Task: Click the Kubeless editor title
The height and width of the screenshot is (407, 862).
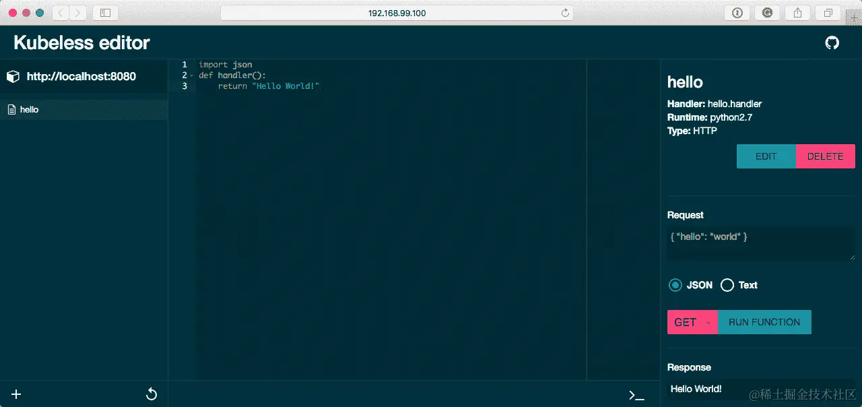Action: click(x=81, y=43)
